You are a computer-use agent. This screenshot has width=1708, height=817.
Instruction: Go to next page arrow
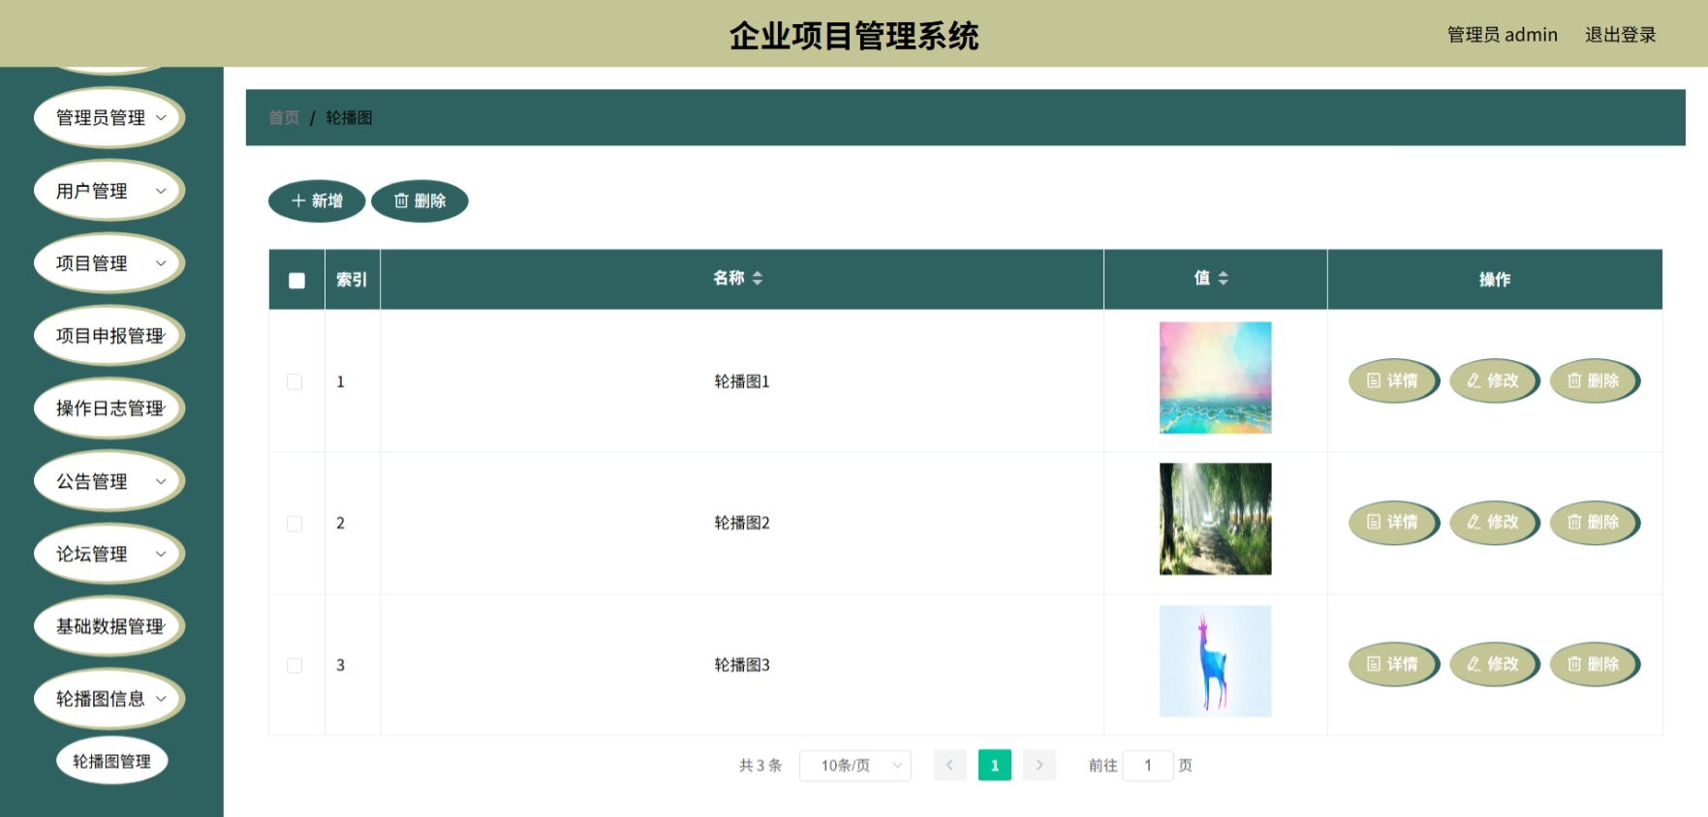pos(1040,766)
